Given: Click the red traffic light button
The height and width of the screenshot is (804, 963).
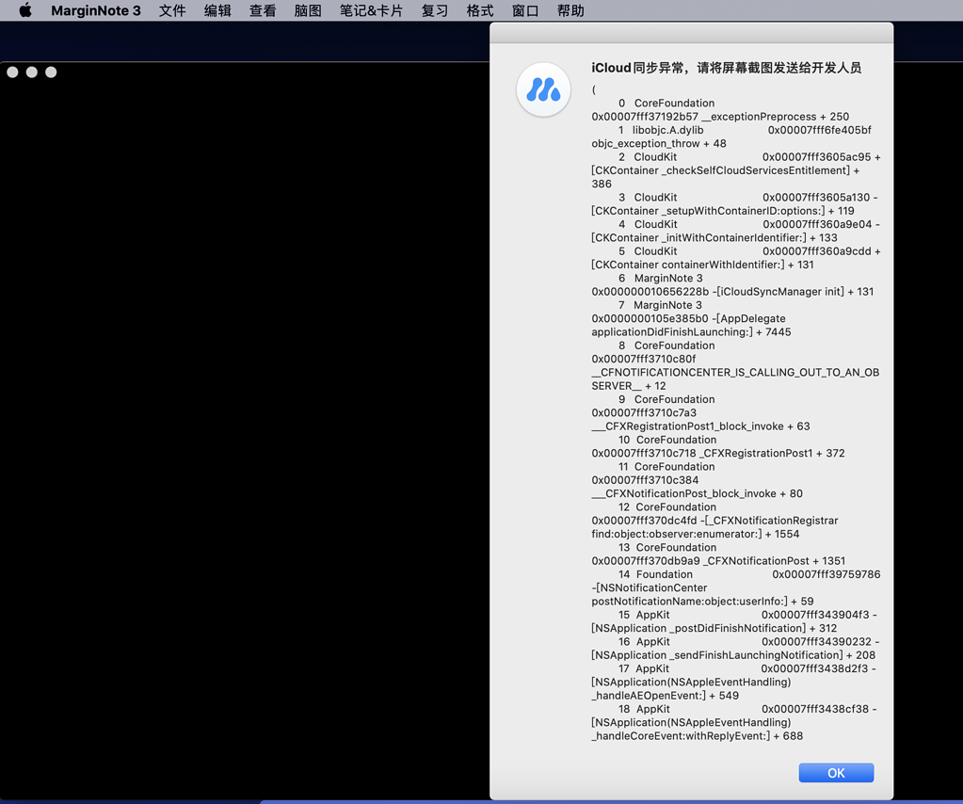Looking at the screenshot, I should 11,72.
